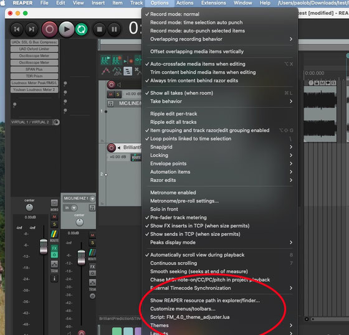349x335 pixels.
Task: Mute the master track in the mixer
Action: point(54,217)
